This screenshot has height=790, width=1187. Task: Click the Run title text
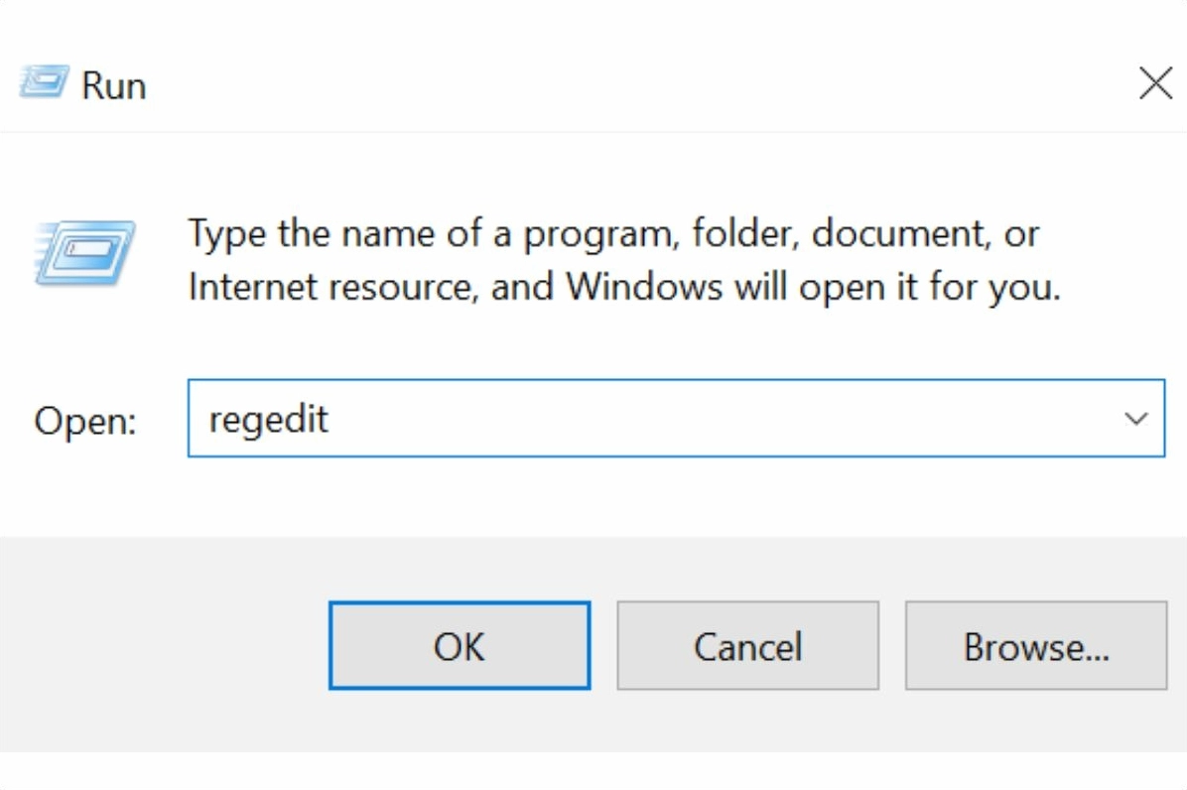tap(114, 84)
